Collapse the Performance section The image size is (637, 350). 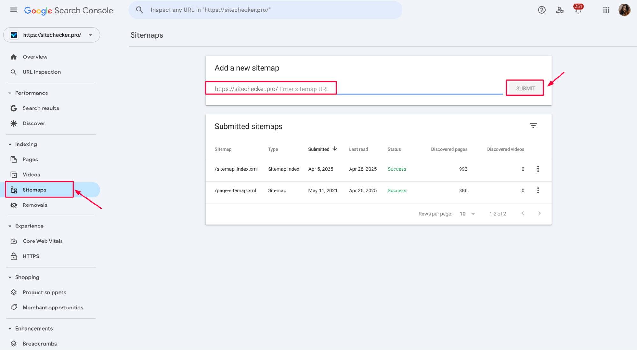10,93
